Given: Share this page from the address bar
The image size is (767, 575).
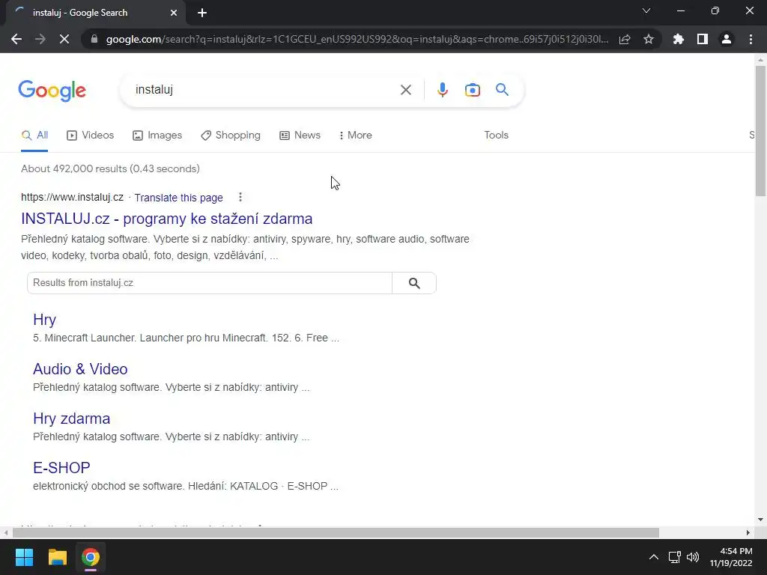Looking at the screenshot, I should click(x=625, y=39).
